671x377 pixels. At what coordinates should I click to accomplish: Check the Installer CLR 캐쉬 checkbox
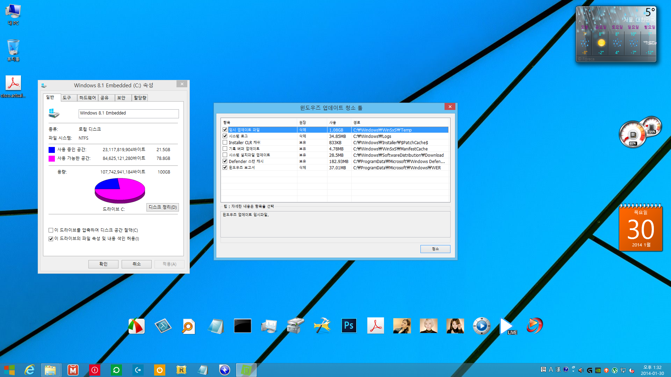click(x=225, y=142)
